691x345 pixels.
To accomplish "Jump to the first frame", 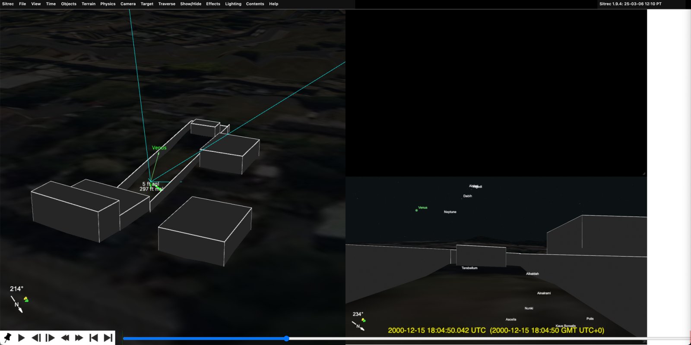I will (x=93, y=338).
